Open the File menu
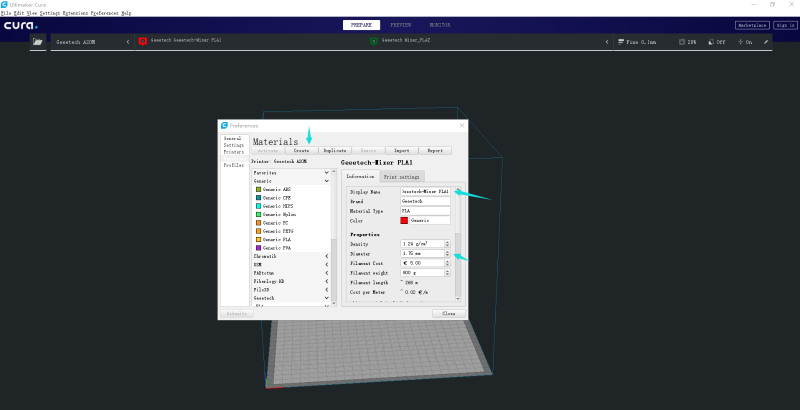 point(6,13)
